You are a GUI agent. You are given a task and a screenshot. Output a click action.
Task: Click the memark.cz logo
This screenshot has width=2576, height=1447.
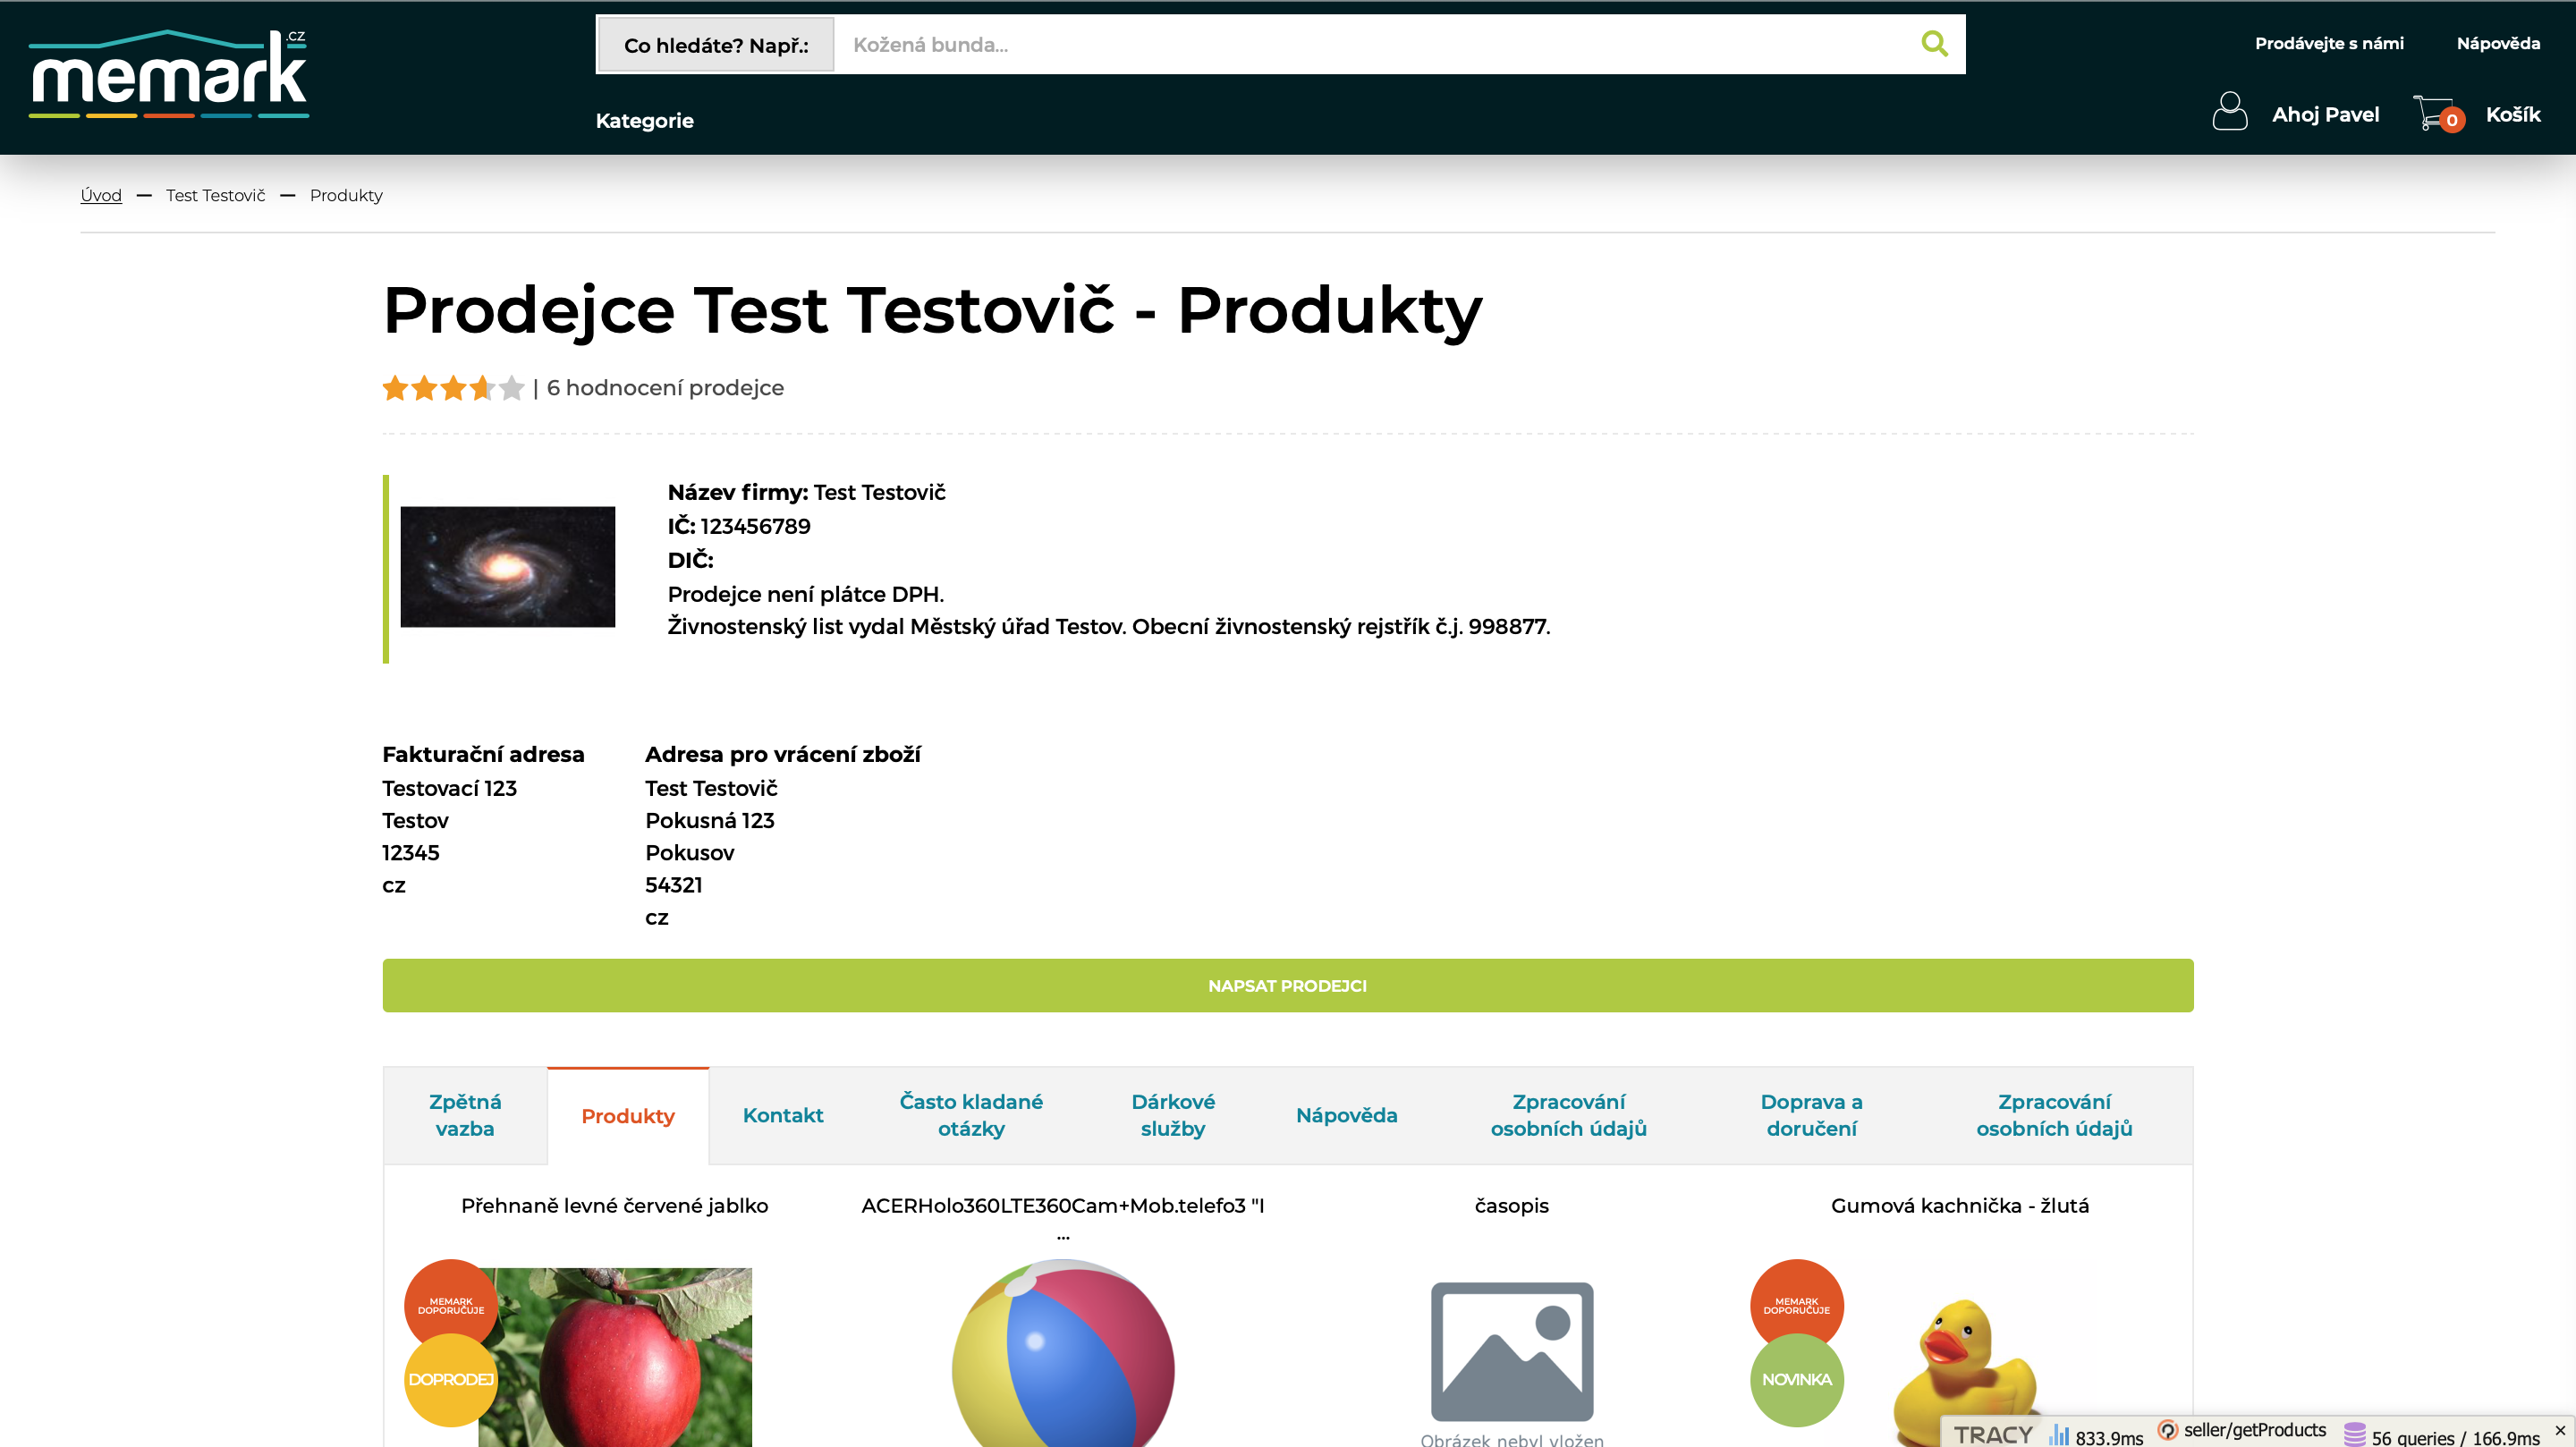pyautogui.click(x=168, y=76)
